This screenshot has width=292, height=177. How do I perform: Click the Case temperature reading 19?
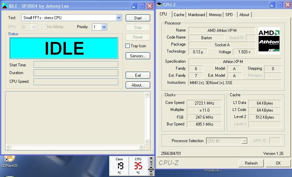pyautogui.click(x=120, y=166)
